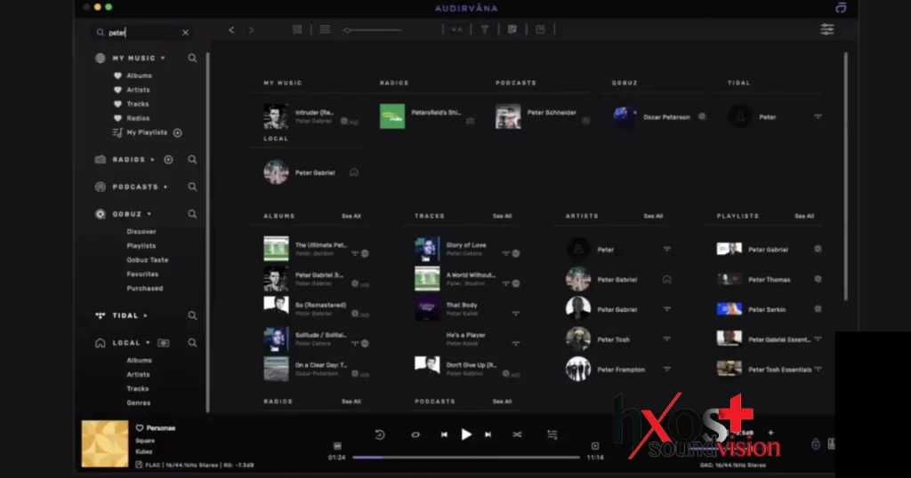The width and height of the screenshot is (911, 478).
Task: Open the play queue
Action: [x=552, y=434]
